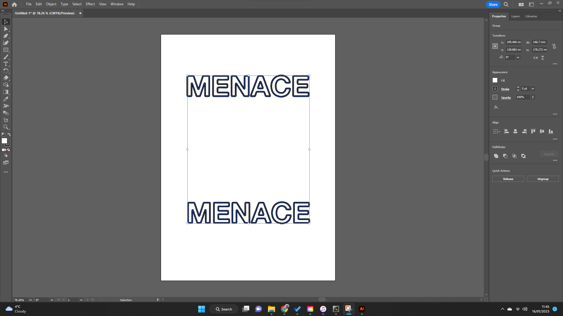Image resolution: width=563 pixels, height=316 pixels.
Task: Switch to the Layers tab
Action: click(x=515, y=16)
